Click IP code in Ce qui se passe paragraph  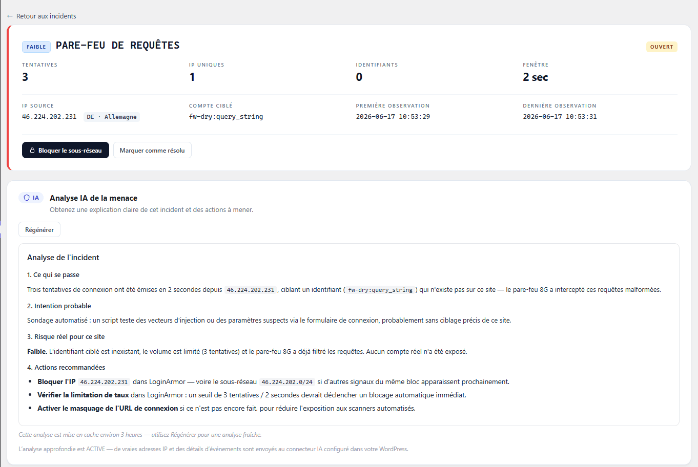pos(251,290)
